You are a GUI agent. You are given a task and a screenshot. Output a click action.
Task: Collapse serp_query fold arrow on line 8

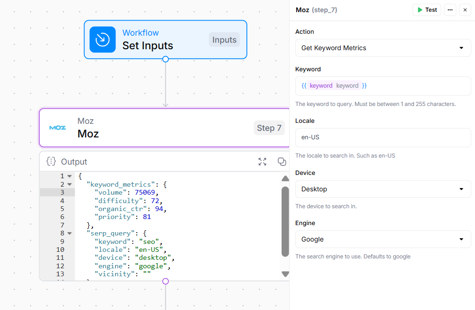click(x=69, y=233)
